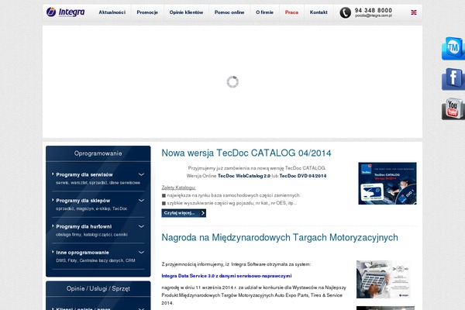This screenshot has height=310, width=465.
Task: Select Programy dla hurtowni heading
Action: 84,226
